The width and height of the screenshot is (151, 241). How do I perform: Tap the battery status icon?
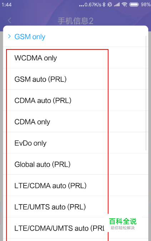134,5
